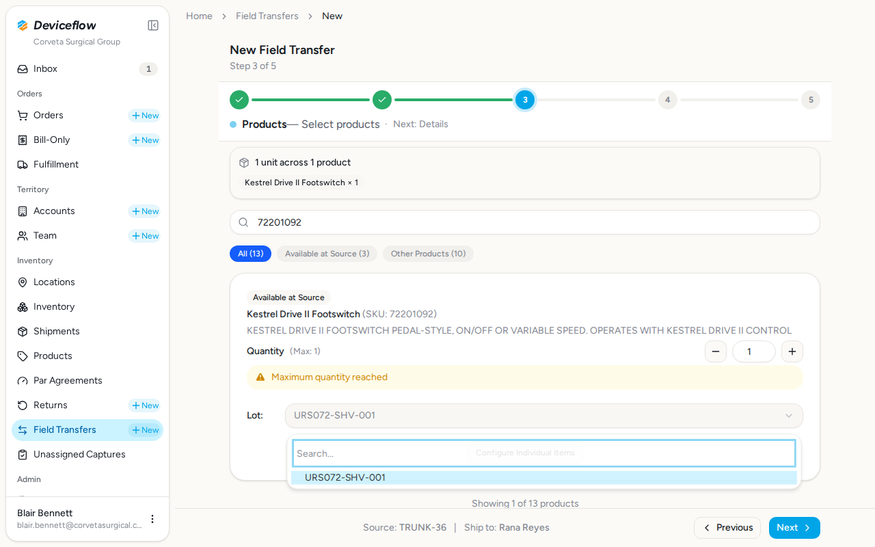The height and width of the screenshot is (547, 875).
Task: Jump to step 4 marker
Action: pos(668,100)
